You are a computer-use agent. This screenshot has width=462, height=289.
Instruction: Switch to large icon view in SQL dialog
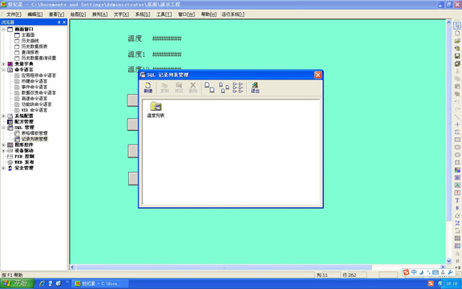coord(209,88)
